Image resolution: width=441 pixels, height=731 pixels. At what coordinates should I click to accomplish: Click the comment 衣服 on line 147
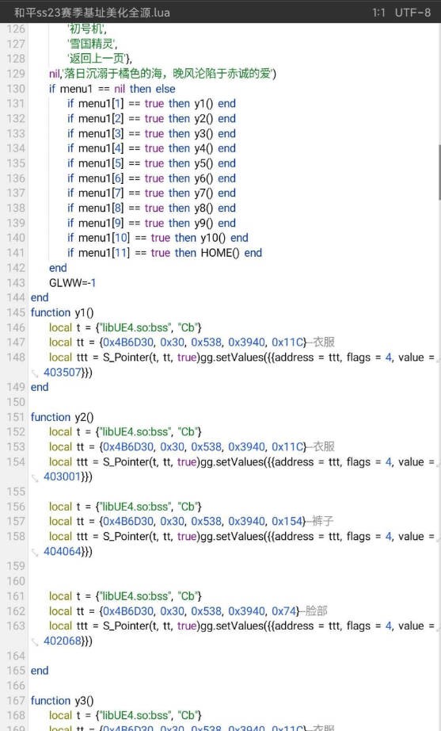(x=324, y=343)
